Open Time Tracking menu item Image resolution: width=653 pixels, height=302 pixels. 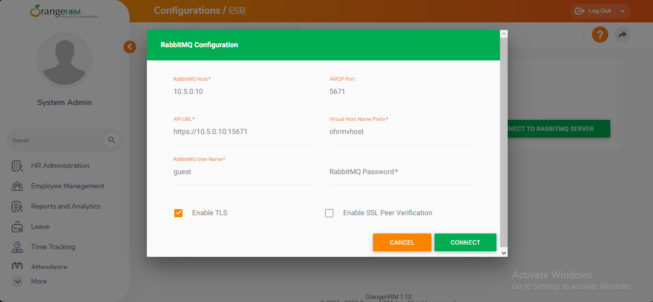click(53, 247)
